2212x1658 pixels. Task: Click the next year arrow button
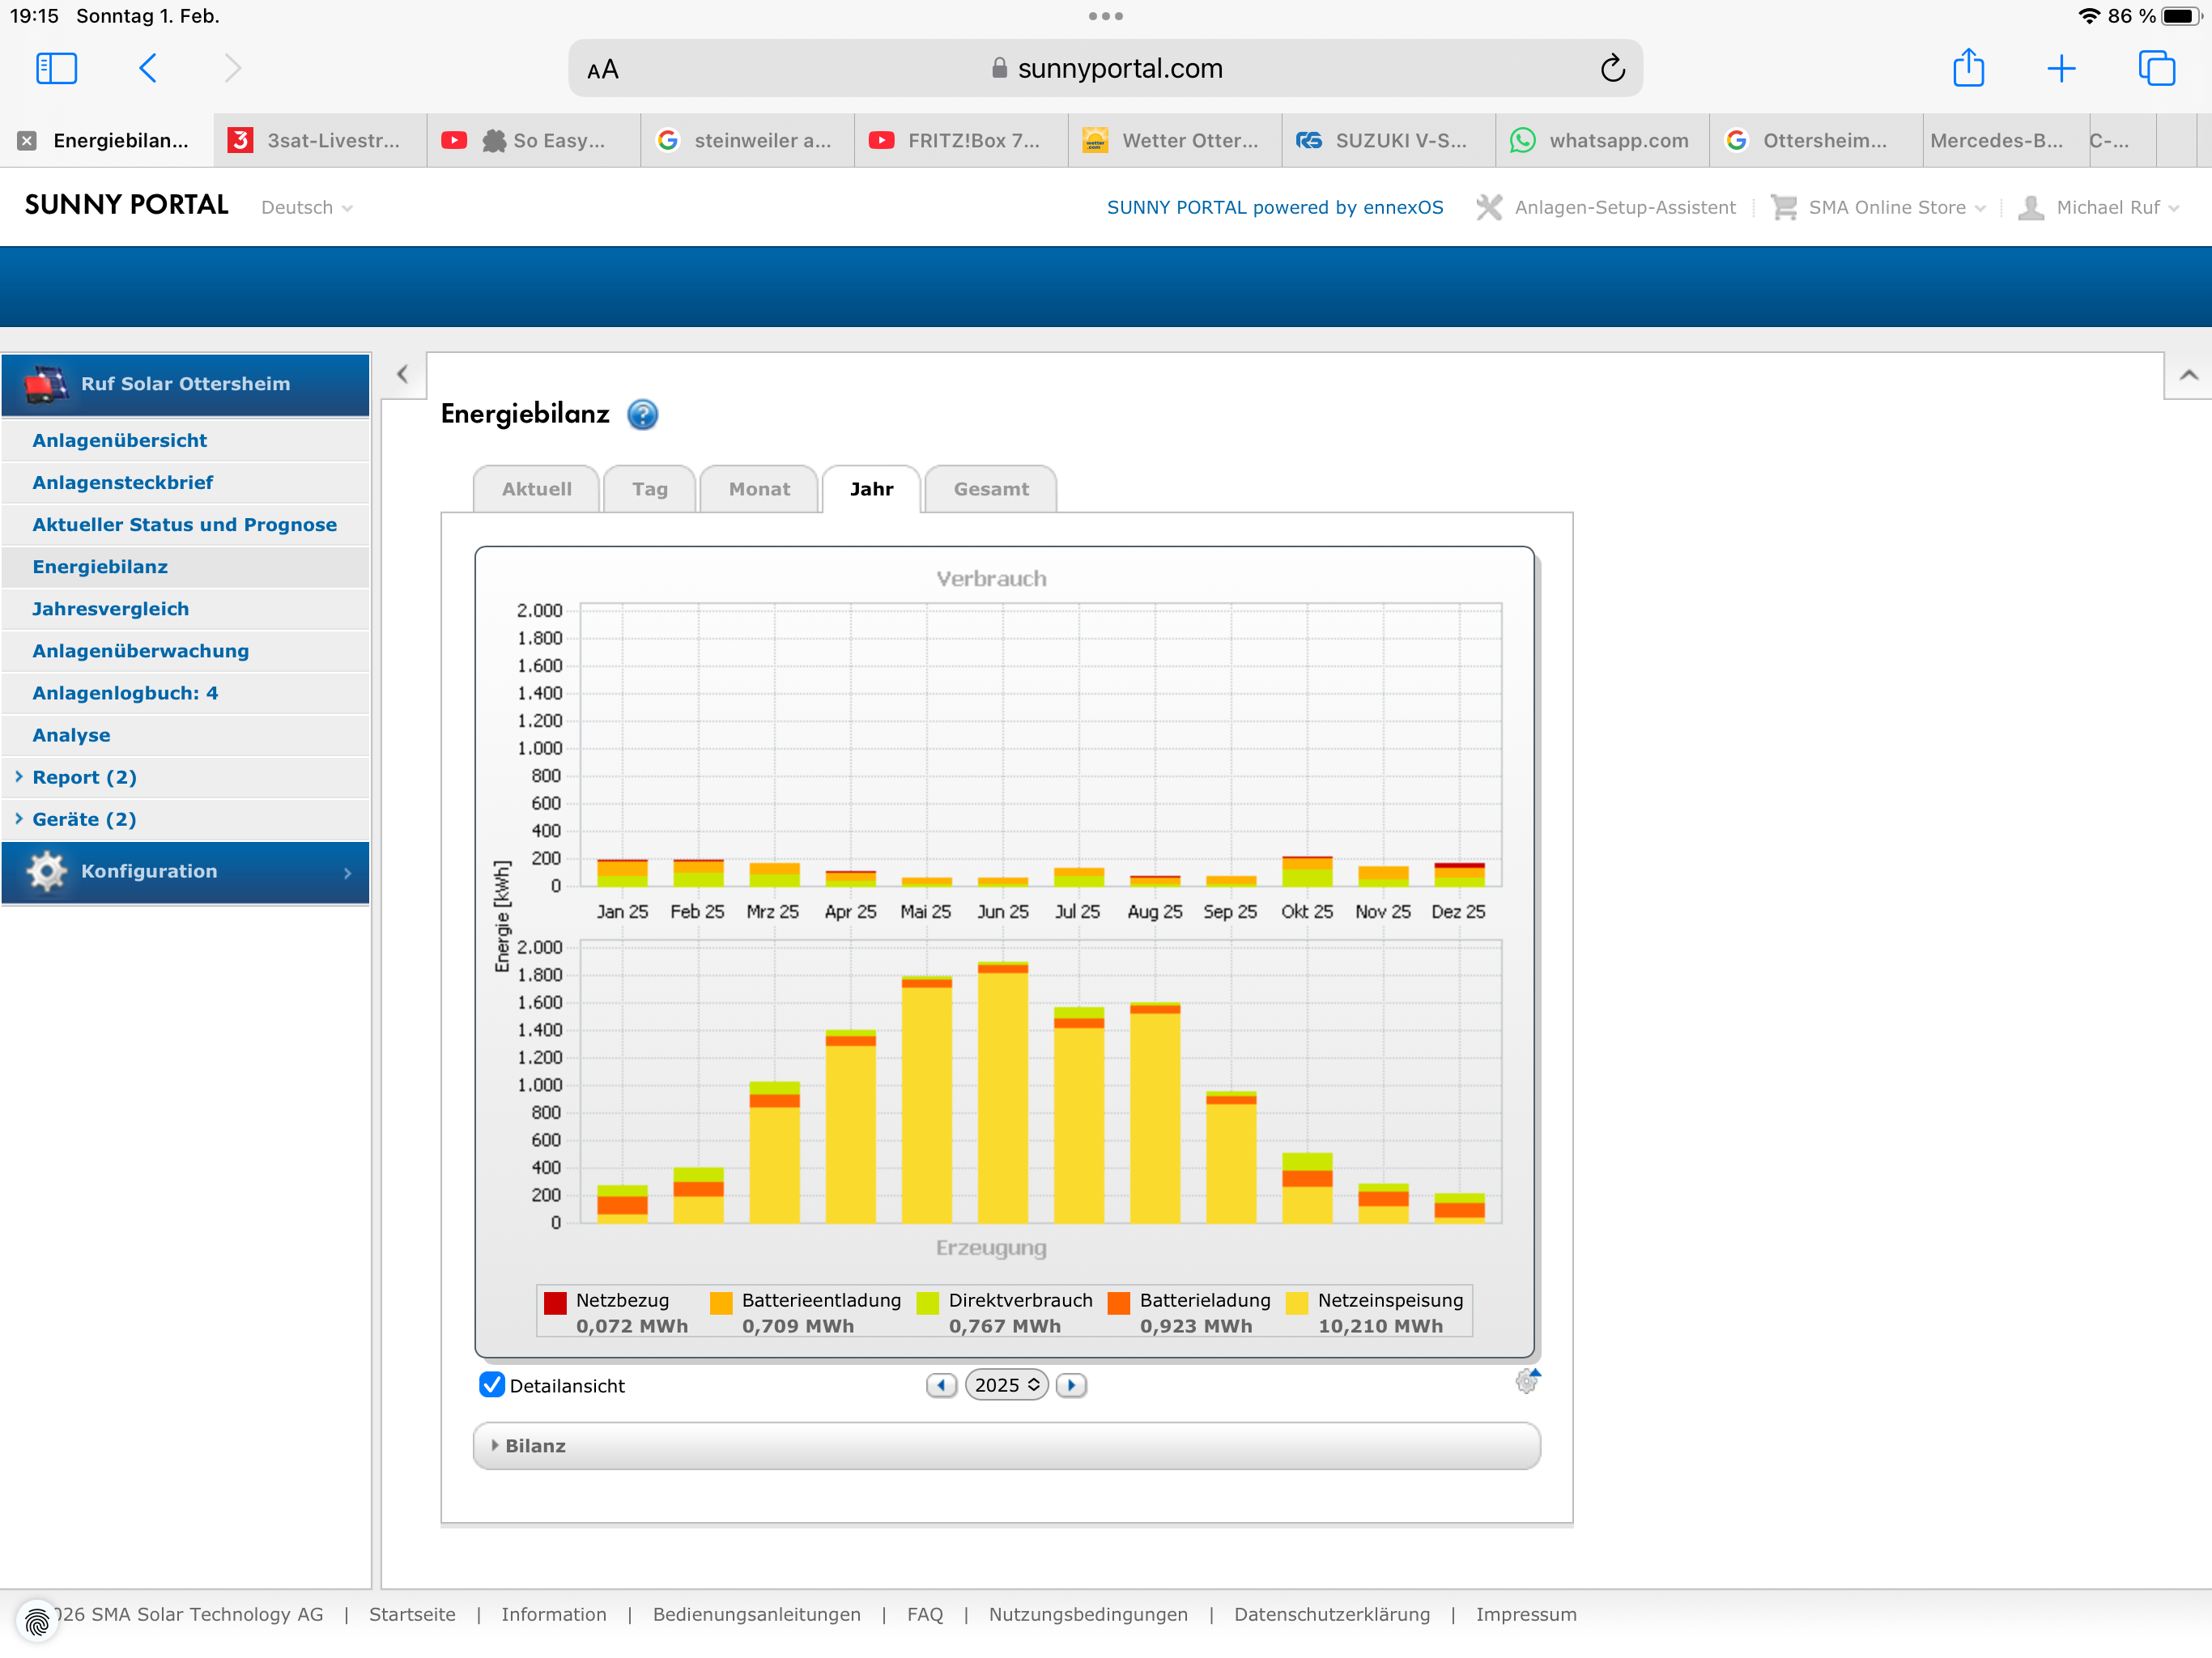click(1071, 1385)
